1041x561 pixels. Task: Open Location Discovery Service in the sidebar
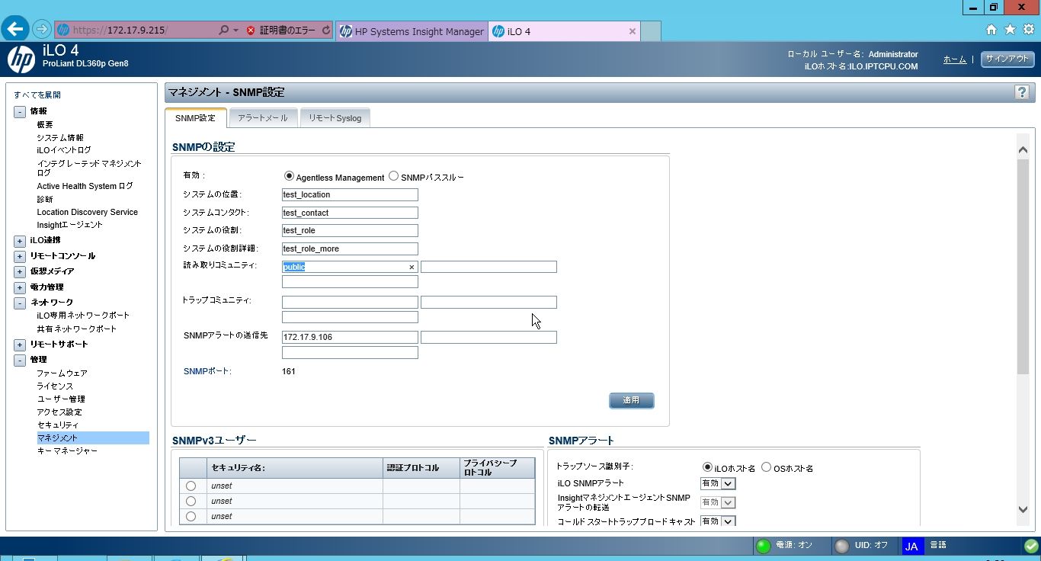(88, 212)
